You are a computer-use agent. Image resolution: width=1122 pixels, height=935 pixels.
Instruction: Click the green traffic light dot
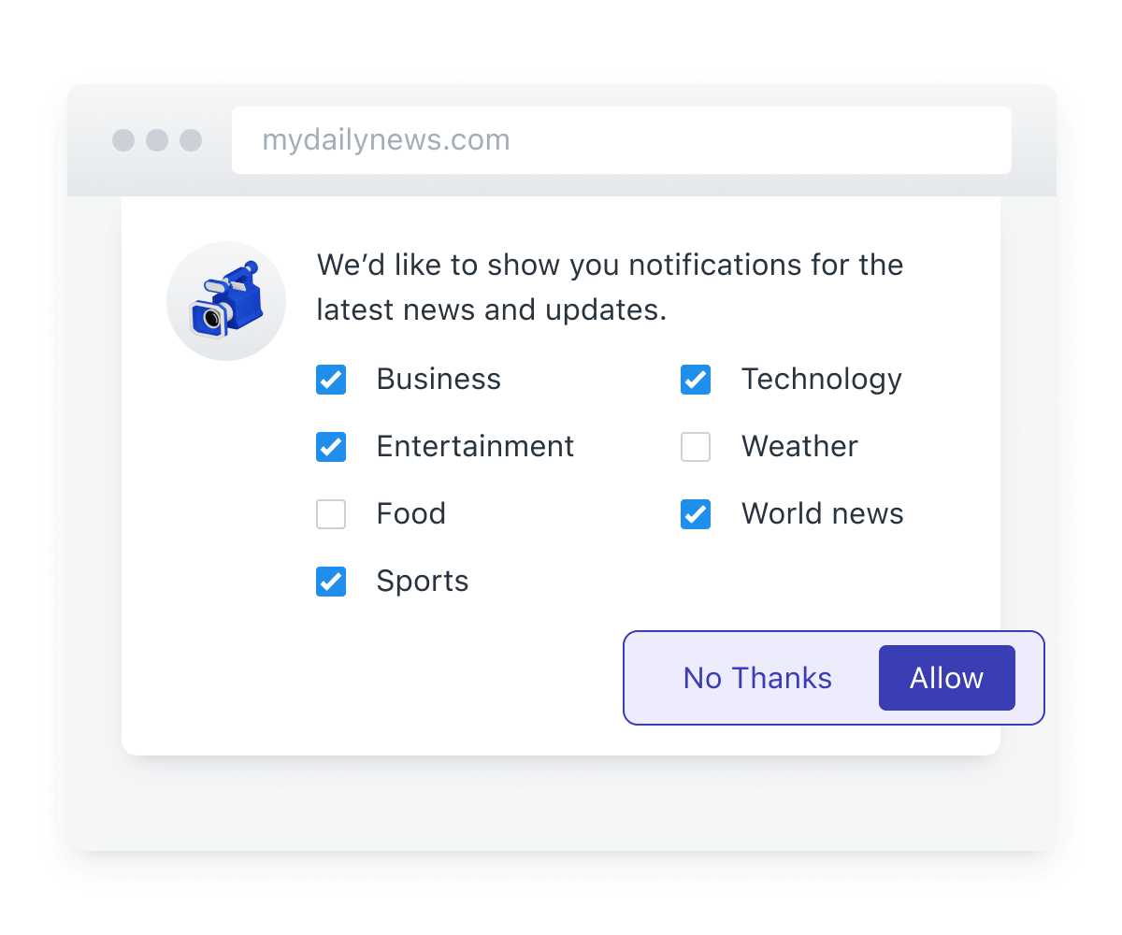(191, 140)
